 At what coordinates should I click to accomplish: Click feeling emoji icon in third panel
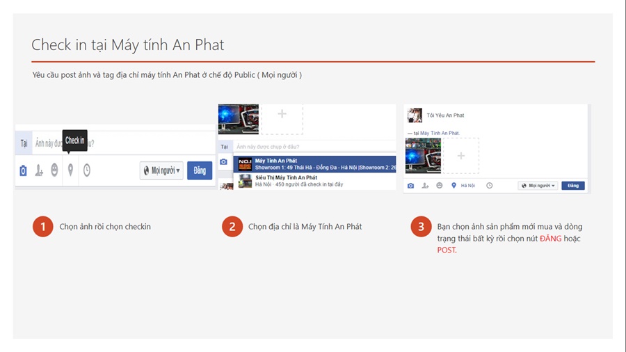click(439, 185)
